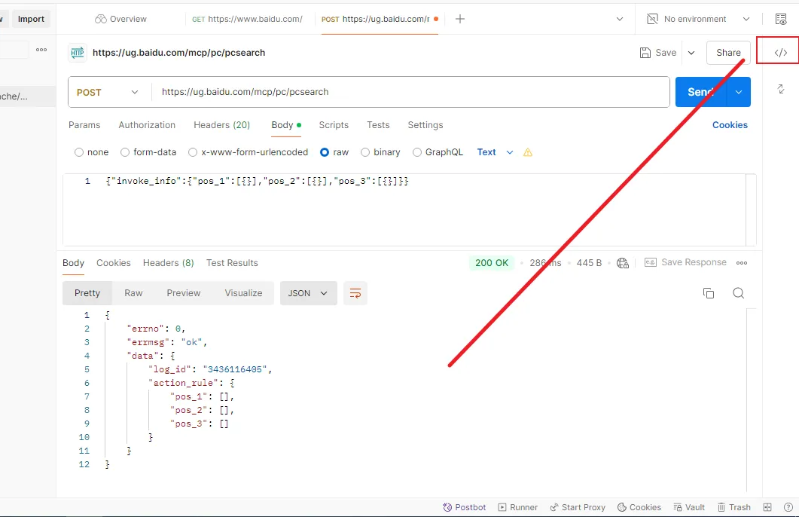Screen dimensions: 799x517
Task: Open the request Params tab
Action: pyautogui.click(x=84, y=125)
